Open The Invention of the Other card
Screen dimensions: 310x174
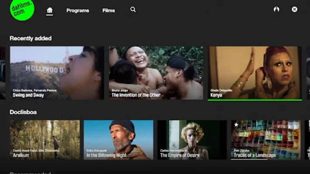[x=156, y=73]
